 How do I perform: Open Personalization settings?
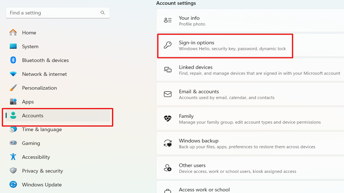pos(58,88)
